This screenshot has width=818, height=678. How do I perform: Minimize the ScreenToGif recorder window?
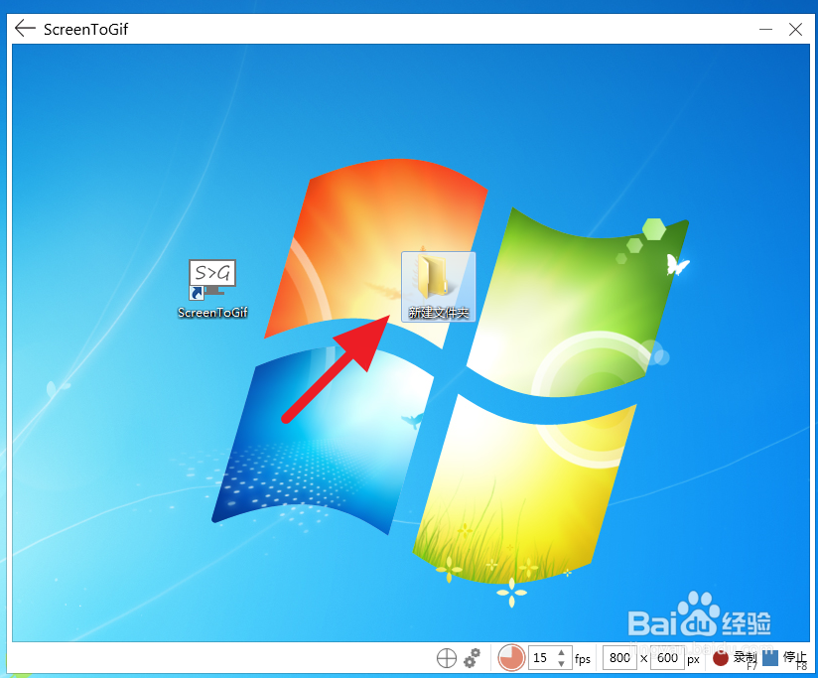(x=765, y=29)
